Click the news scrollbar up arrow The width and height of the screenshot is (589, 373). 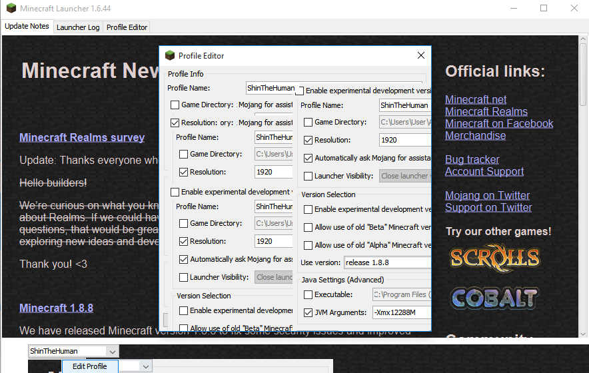(583, 39)
